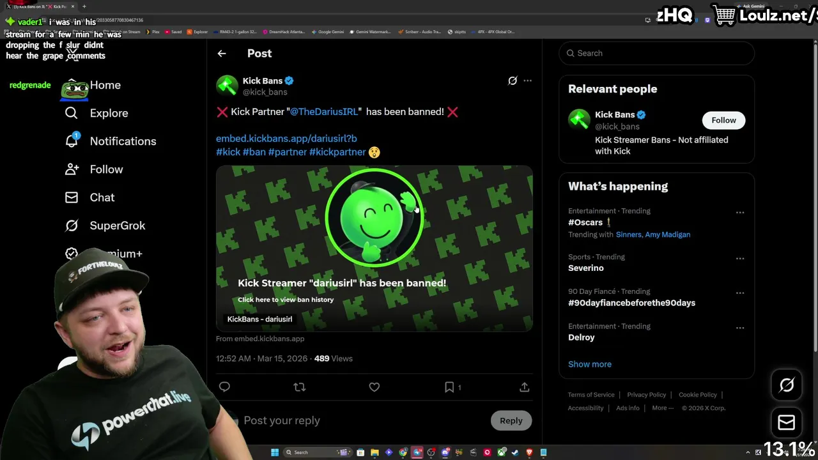Open File Explorer from the taskbar
This screenshot has width=818, height=460.
[x=374, y=452]
